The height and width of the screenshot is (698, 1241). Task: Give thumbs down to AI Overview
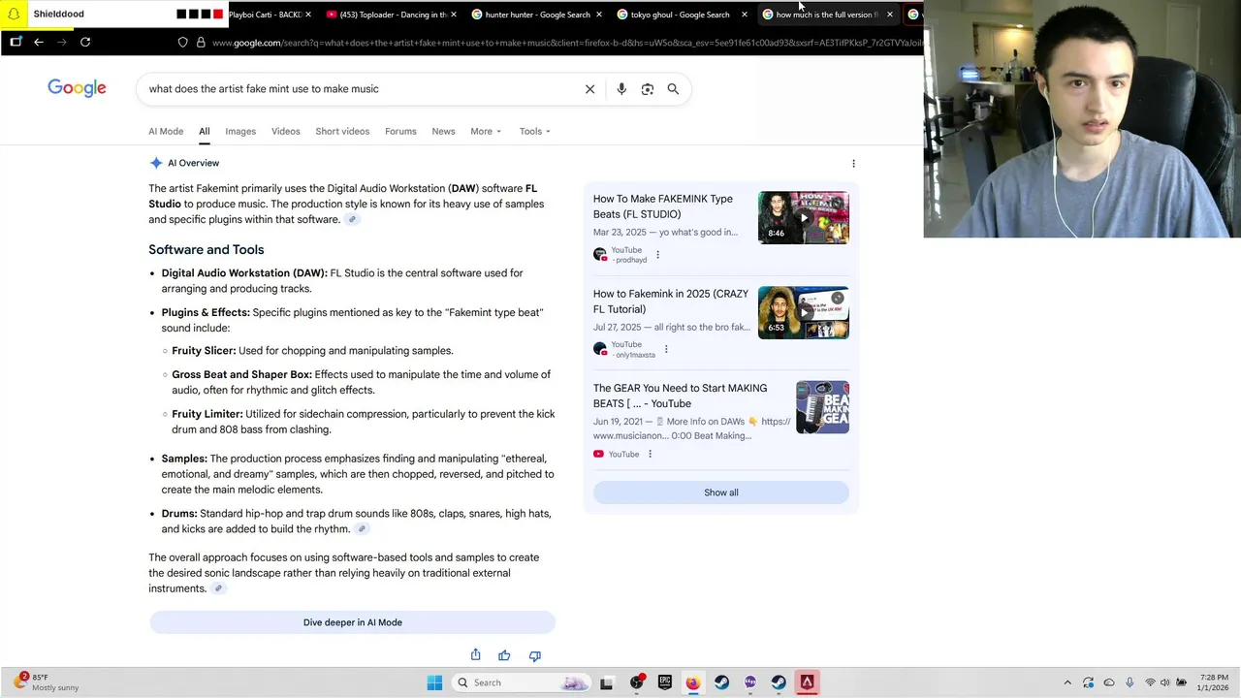point(534,655)
